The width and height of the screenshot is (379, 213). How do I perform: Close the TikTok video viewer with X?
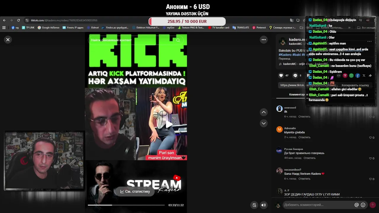(8, 40)
